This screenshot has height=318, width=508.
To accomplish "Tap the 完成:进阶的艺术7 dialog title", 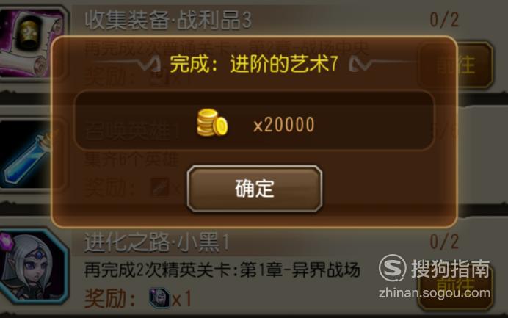I will [254, 63].
